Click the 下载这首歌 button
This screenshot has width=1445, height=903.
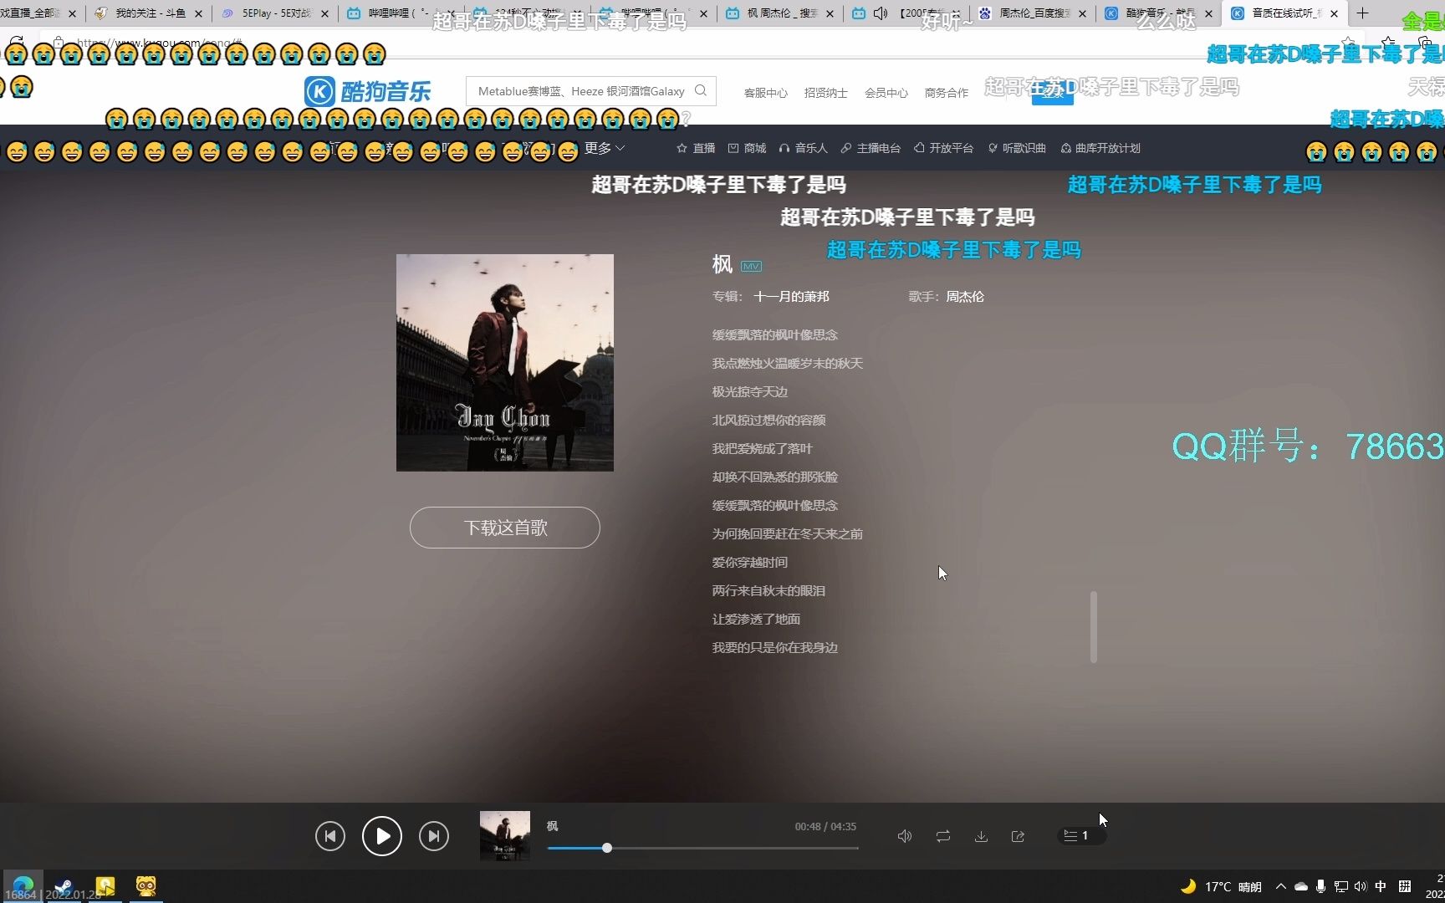(x=505, y=528)
